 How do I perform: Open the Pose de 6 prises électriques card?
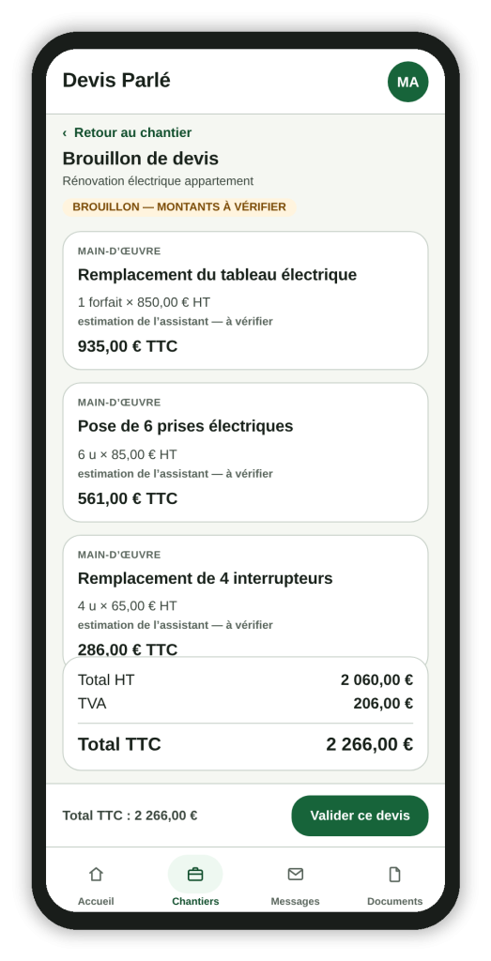coord(245,452)
